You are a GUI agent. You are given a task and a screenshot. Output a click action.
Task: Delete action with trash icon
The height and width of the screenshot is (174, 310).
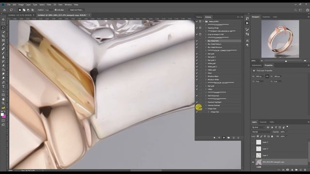pyautogui.click(x=238, y=138)
